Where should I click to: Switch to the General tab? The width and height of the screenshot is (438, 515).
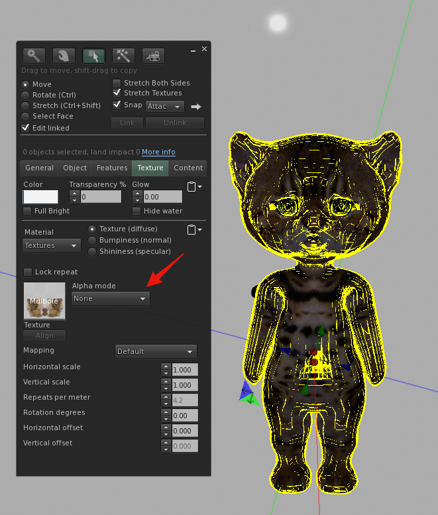point(39,168)
